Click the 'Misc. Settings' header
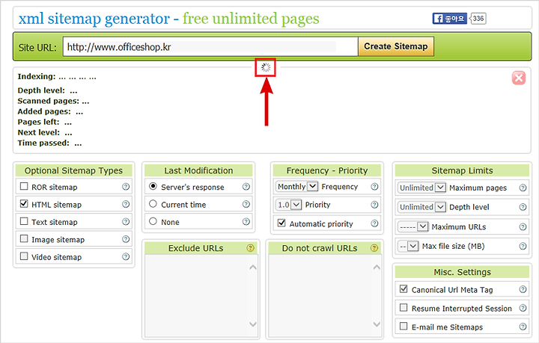539x343 pixels. click(462, 272)
